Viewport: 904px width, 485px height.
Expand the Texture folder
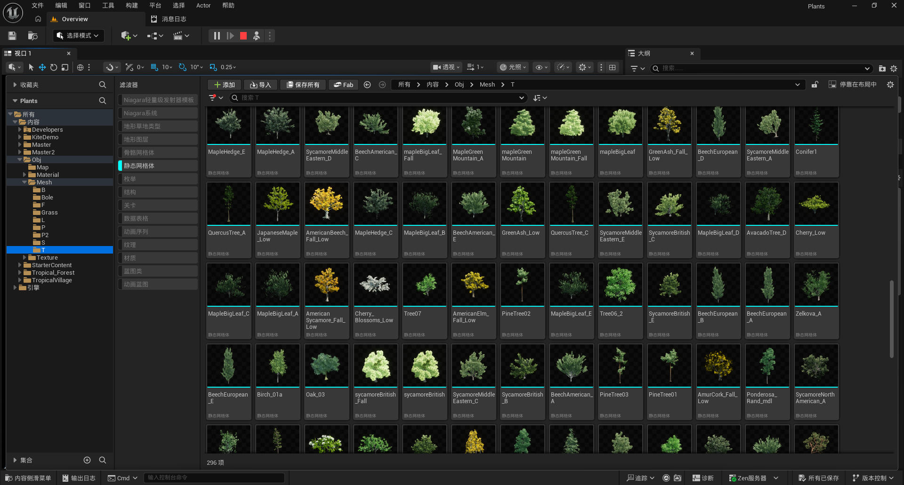(24, 257)
